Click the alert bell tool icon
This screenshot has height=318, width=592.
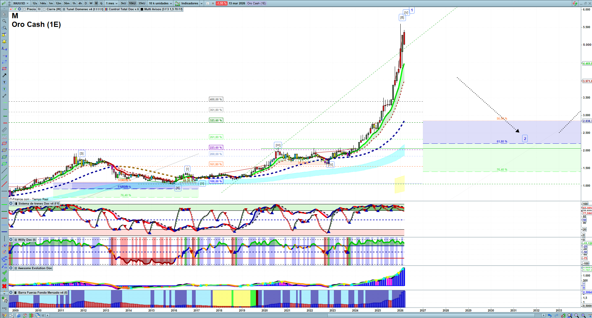pos(4,41)
